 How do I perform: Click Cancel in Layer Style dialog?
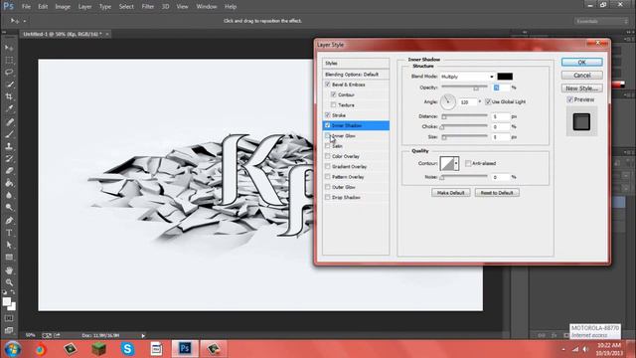[581, 76]
